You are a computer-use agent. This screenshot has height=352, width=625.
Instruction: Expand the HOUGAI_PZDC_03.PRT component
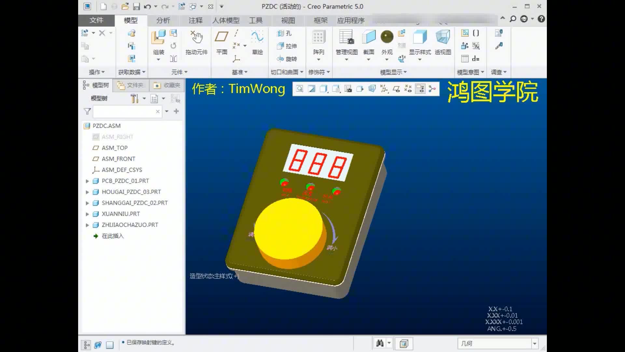point(87,192)
